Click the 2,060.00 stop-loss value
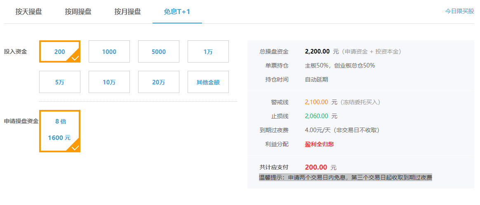 (x=317, y=116)
